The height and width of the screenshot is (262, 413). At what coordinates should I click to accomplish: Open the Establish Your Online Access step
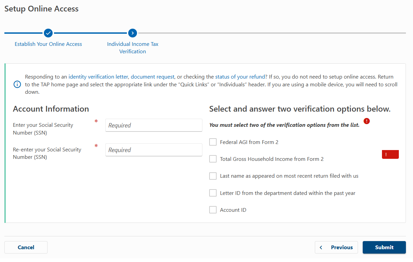pyautogui.click(x=48, y=44)
